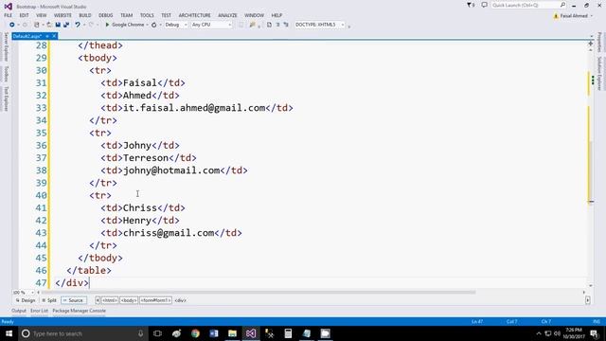This screenshot has height=341, width=606.
Task: Open Task View from the taskbar
Action: [x=158, y=333]
